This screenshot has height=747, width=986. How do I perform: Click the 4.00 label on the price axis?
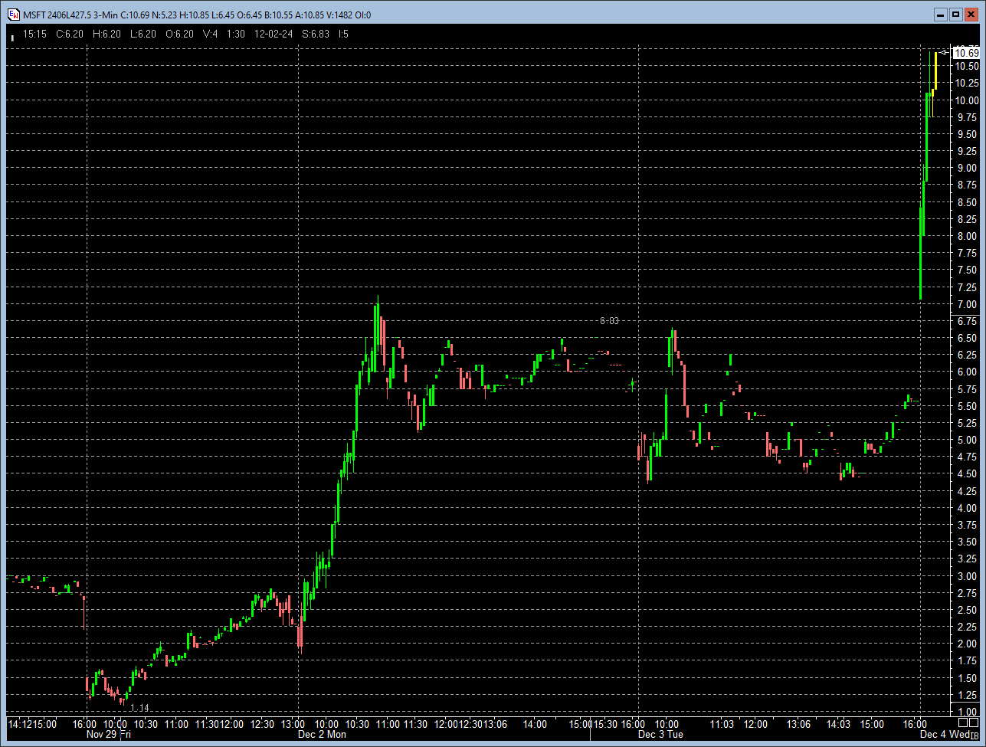(x=967, y=508)
